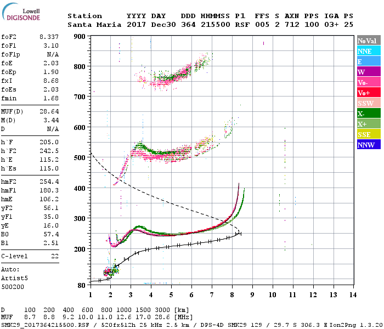
Task: Select the SSE yellow legend swatch
Action: [x=369, y=134]
